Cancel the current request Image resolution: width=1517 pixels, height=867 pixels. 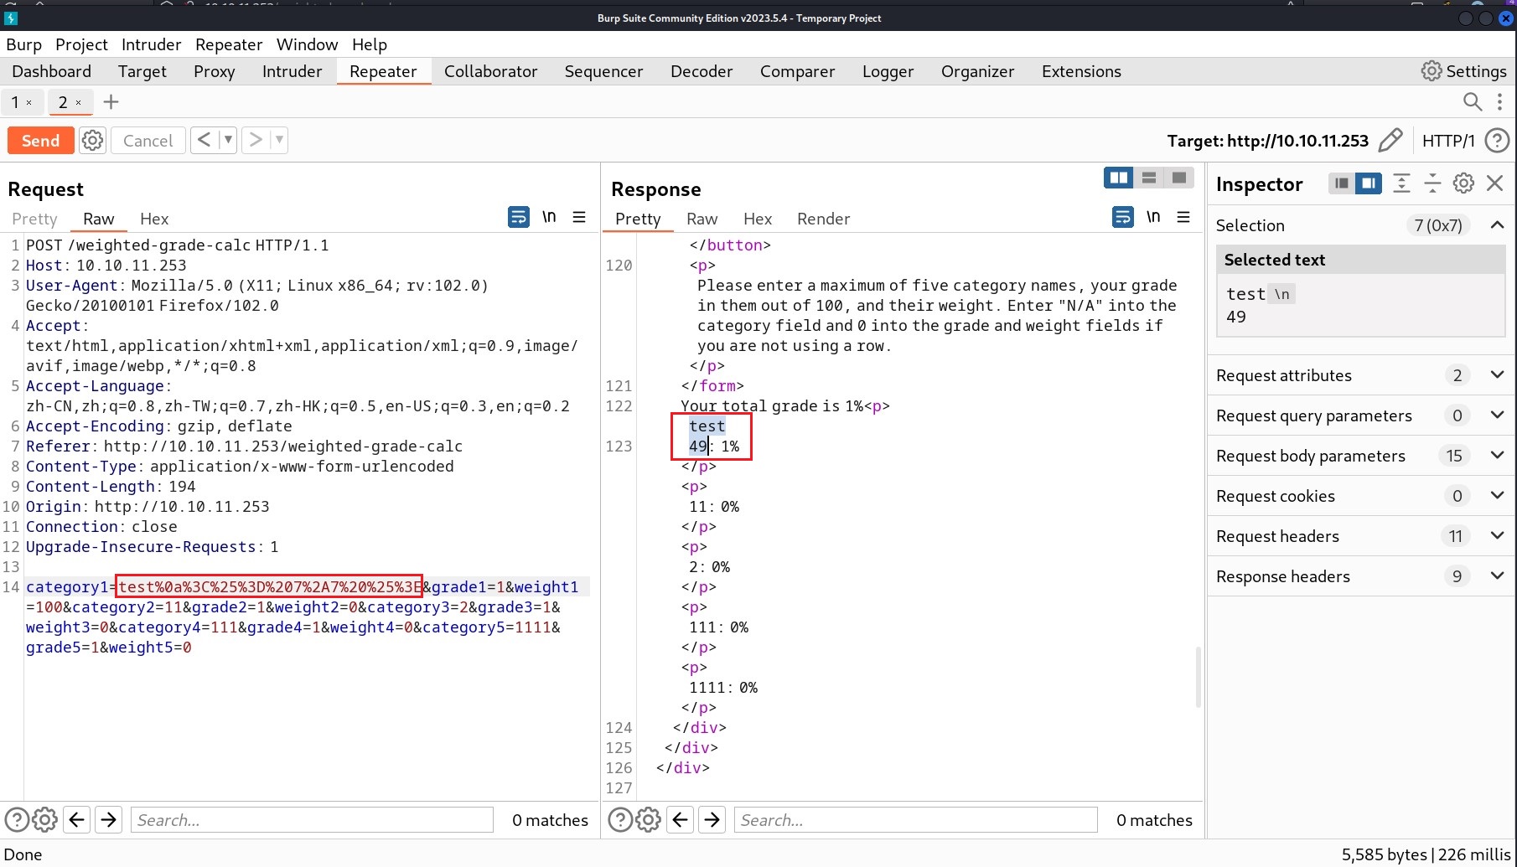click(148, 141)
